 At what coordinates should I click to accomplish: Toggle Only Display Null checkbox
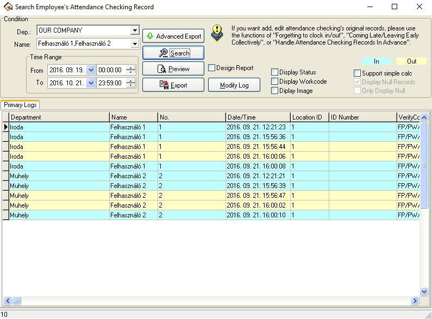(x=357, y=91)
